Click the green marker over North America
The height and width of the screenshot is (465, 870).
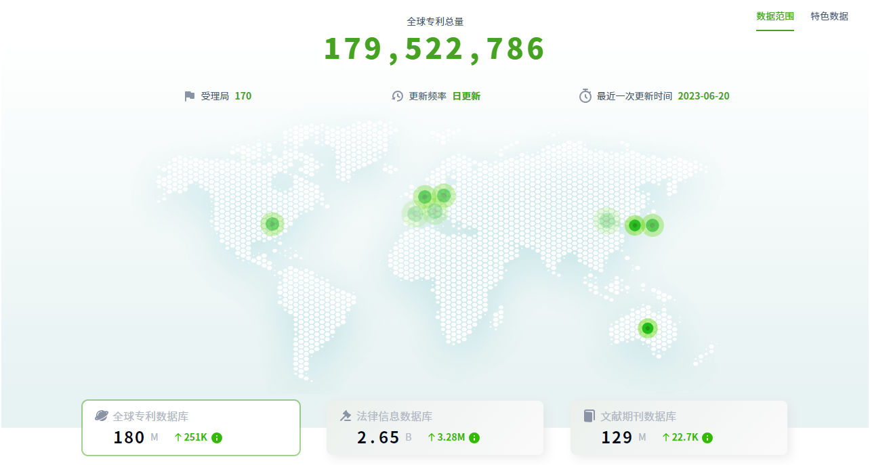tap(272, 223)
